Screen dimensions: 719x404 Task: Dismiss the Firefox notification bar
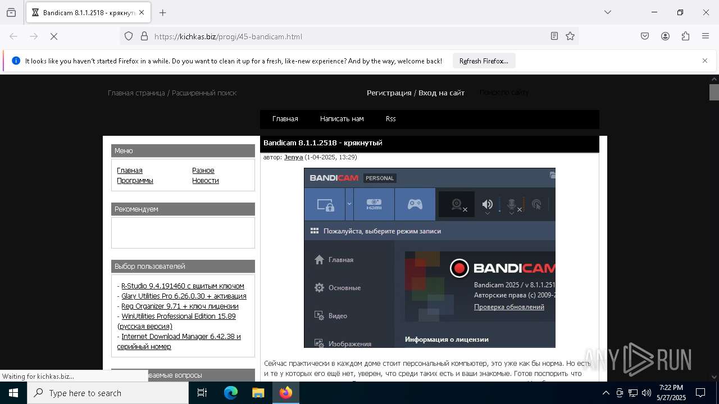[705, 61]
